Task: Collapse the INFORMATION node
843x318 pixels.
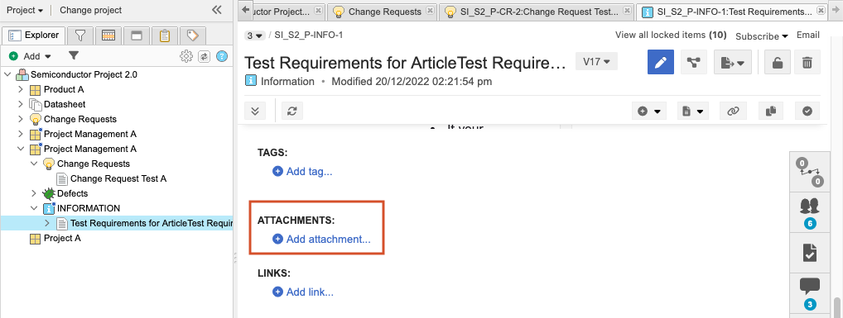Action: tap(35, 208)
